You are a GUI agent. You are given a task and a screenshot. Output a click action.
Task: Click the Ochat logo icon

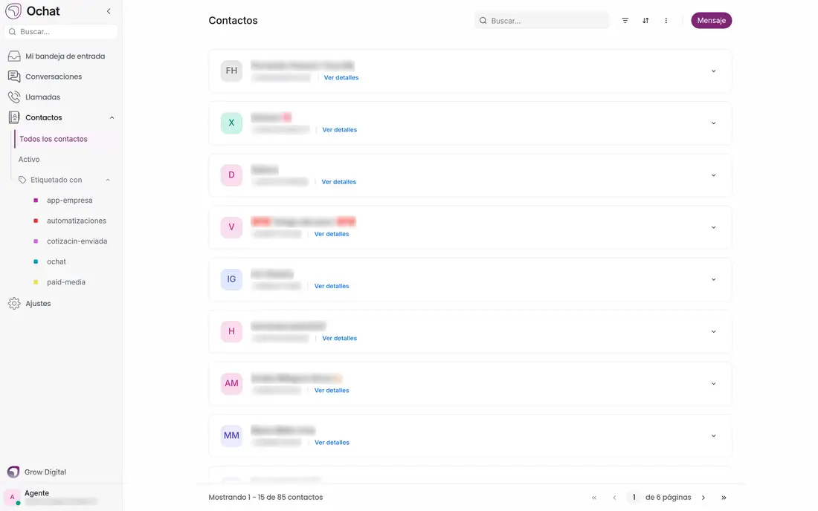click(13, 11)
